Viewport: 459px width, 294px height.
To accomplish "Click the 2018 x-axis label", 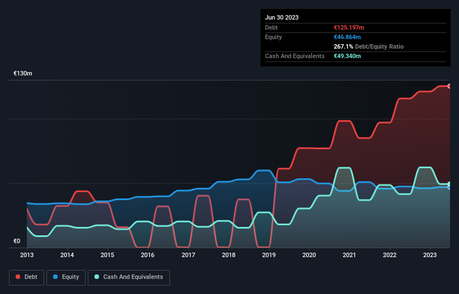I will [229, 255].
